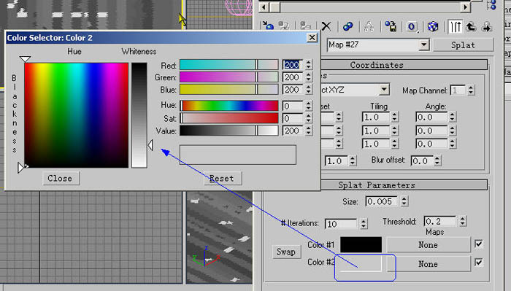
Task: Click the Make Material Copy icon
Action: (347, 26)
